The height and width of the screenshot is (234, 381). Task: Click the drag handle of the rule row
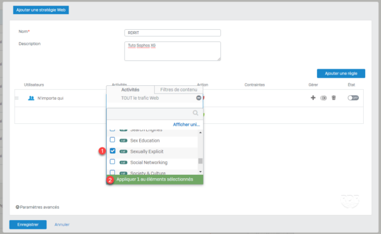(x=17, y=98)
